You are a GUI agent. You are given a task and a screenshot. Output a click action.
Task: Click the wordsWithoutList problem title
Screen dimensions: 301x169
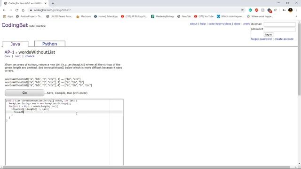tap(37, 52)
